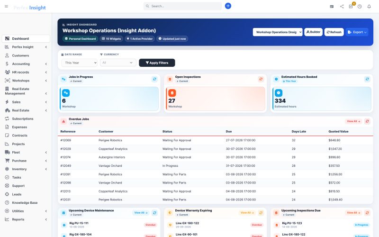Screen dimensions: 379x237
Task: Click the 15 Widgets badge
Action: point(111,39)
